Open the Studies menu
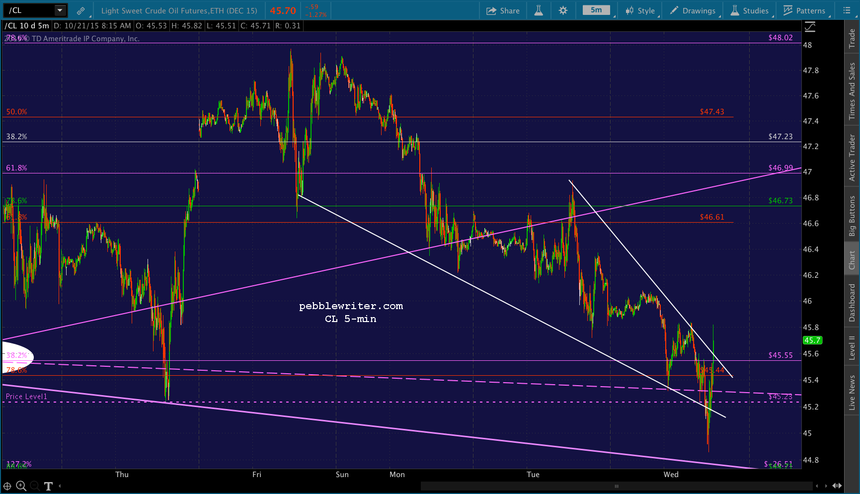Image resolution: width=860 pixels, height=494 pixels. click(750, 10)
